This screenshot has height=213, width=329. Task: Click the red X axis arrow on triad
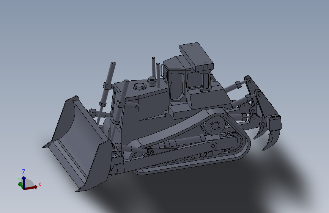[31, 188]
